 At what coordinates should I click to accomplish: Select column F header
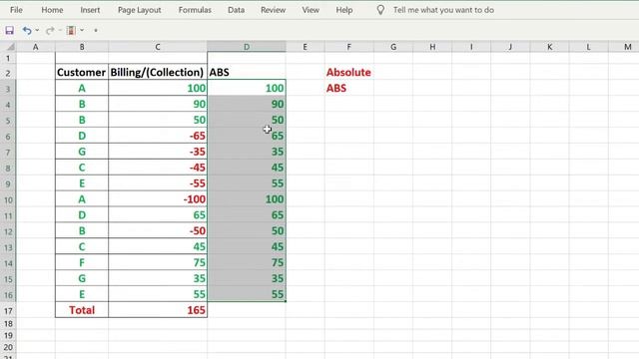point(348,47)
